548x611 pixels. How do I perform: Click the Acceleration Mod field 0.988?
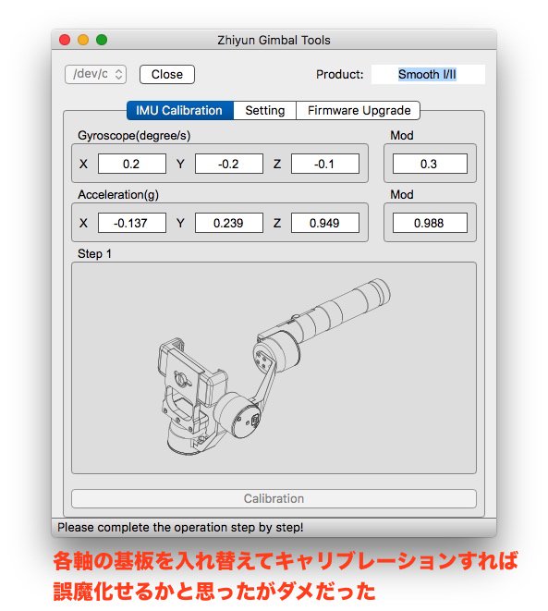click(x=430, y=223)
